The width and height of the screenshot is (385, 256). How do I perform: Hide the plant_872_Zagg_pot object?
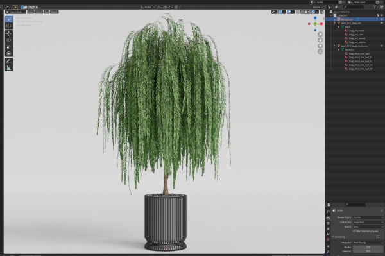[x=382, y=23]
